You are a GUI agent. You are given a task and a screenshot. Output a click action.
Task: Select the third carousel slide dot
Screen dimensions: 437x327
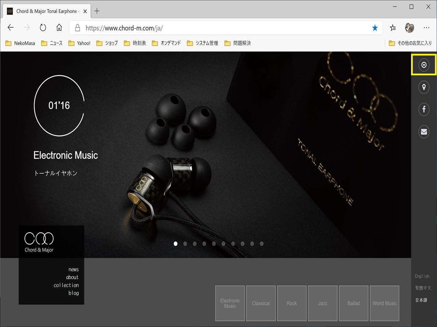point(195,244)
